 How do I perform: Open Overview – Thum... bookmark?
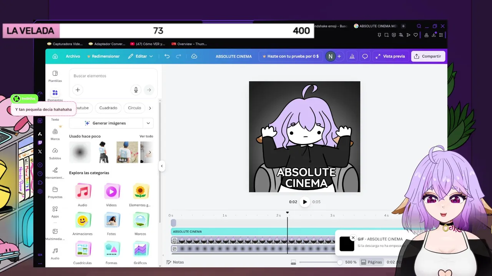point(189,44)
